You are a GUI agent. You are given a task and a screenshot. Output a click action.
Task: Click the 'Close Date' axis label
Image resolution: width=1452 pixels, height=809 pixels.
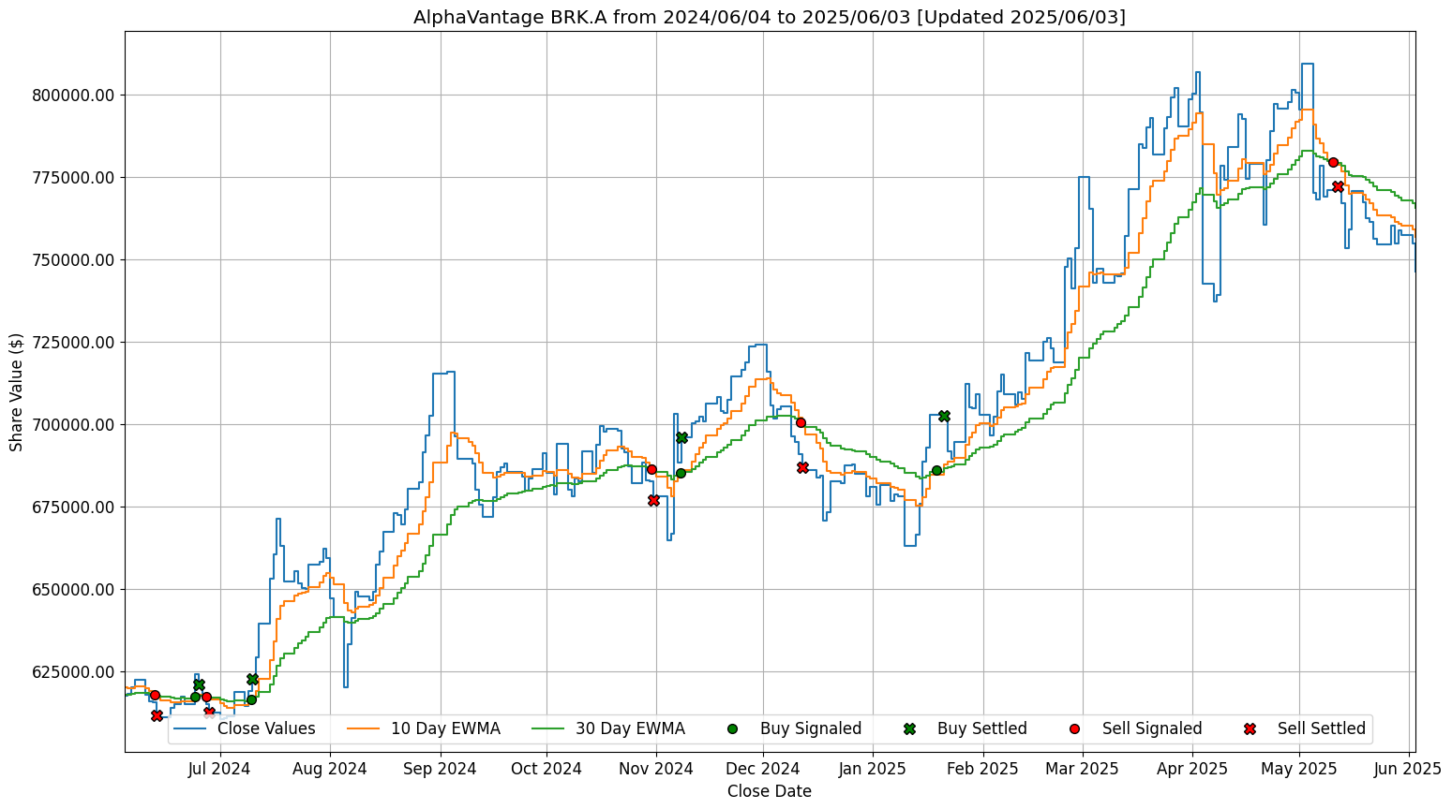click(x=770, y=791)
